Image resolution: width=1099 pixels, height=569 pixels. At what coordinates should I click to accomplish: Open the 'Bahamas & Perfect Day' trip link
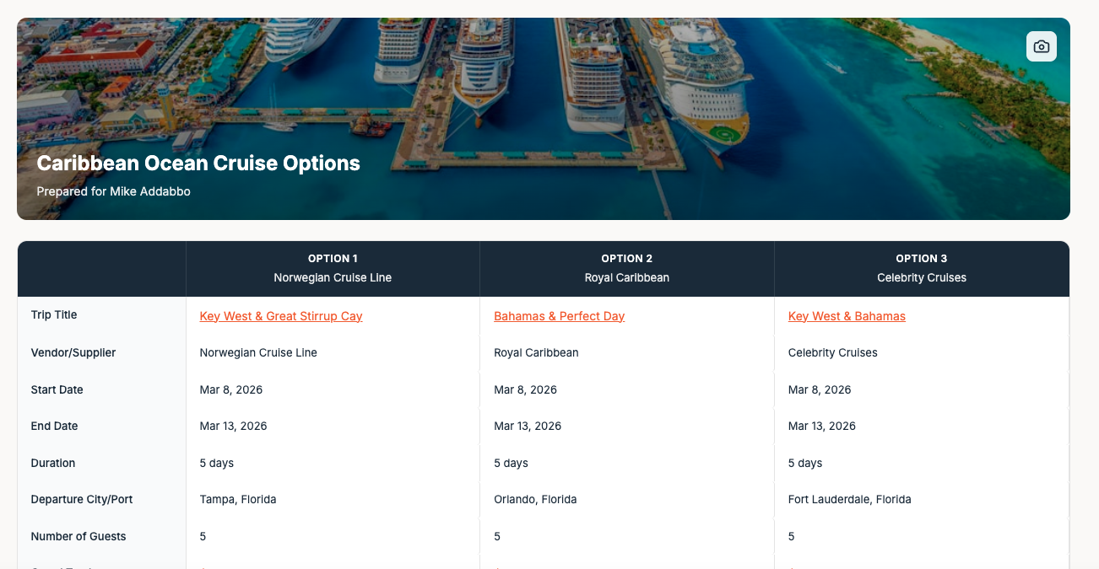click(559, 316)
